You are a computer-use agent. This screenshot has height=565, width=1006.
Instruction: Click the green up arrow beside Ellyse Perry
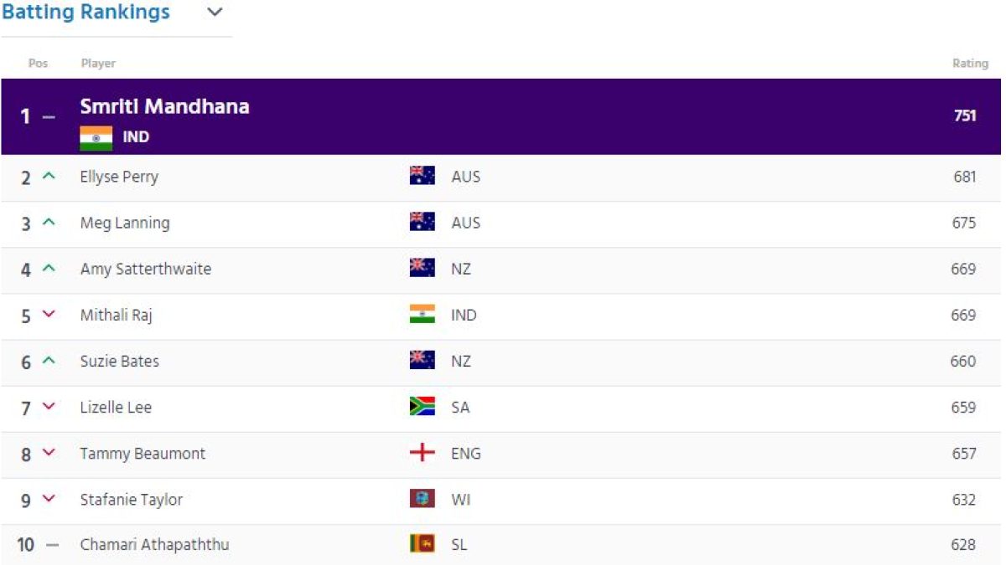49,177
